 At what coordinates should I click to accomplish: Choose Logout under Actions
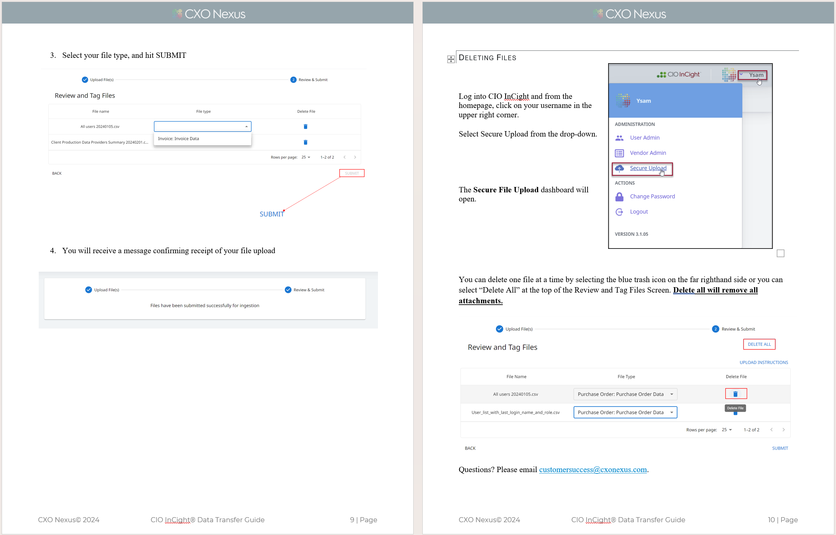click(x=639, y=212)
